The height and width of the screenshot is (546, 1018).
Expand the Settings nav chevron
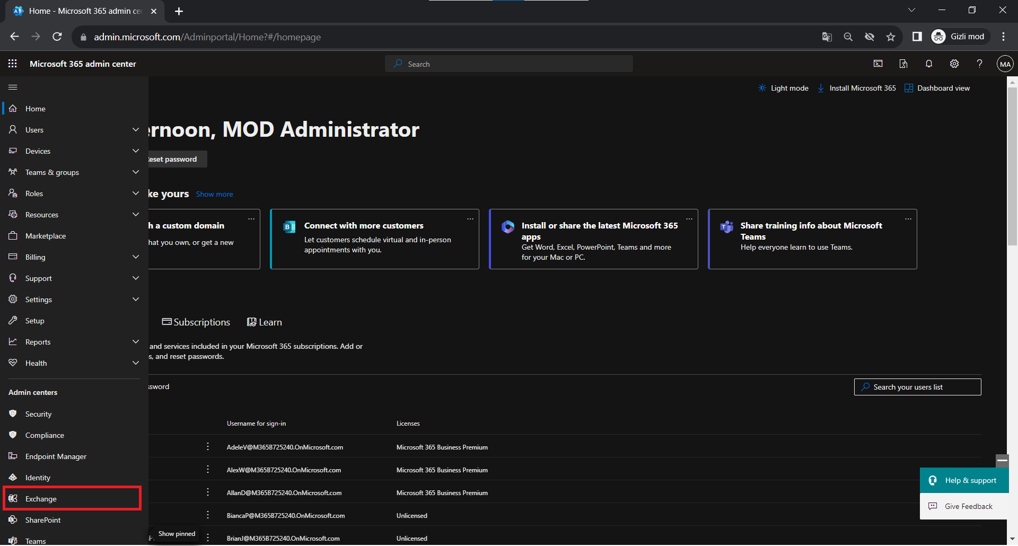pyautogui.click(x=136, y=300)
